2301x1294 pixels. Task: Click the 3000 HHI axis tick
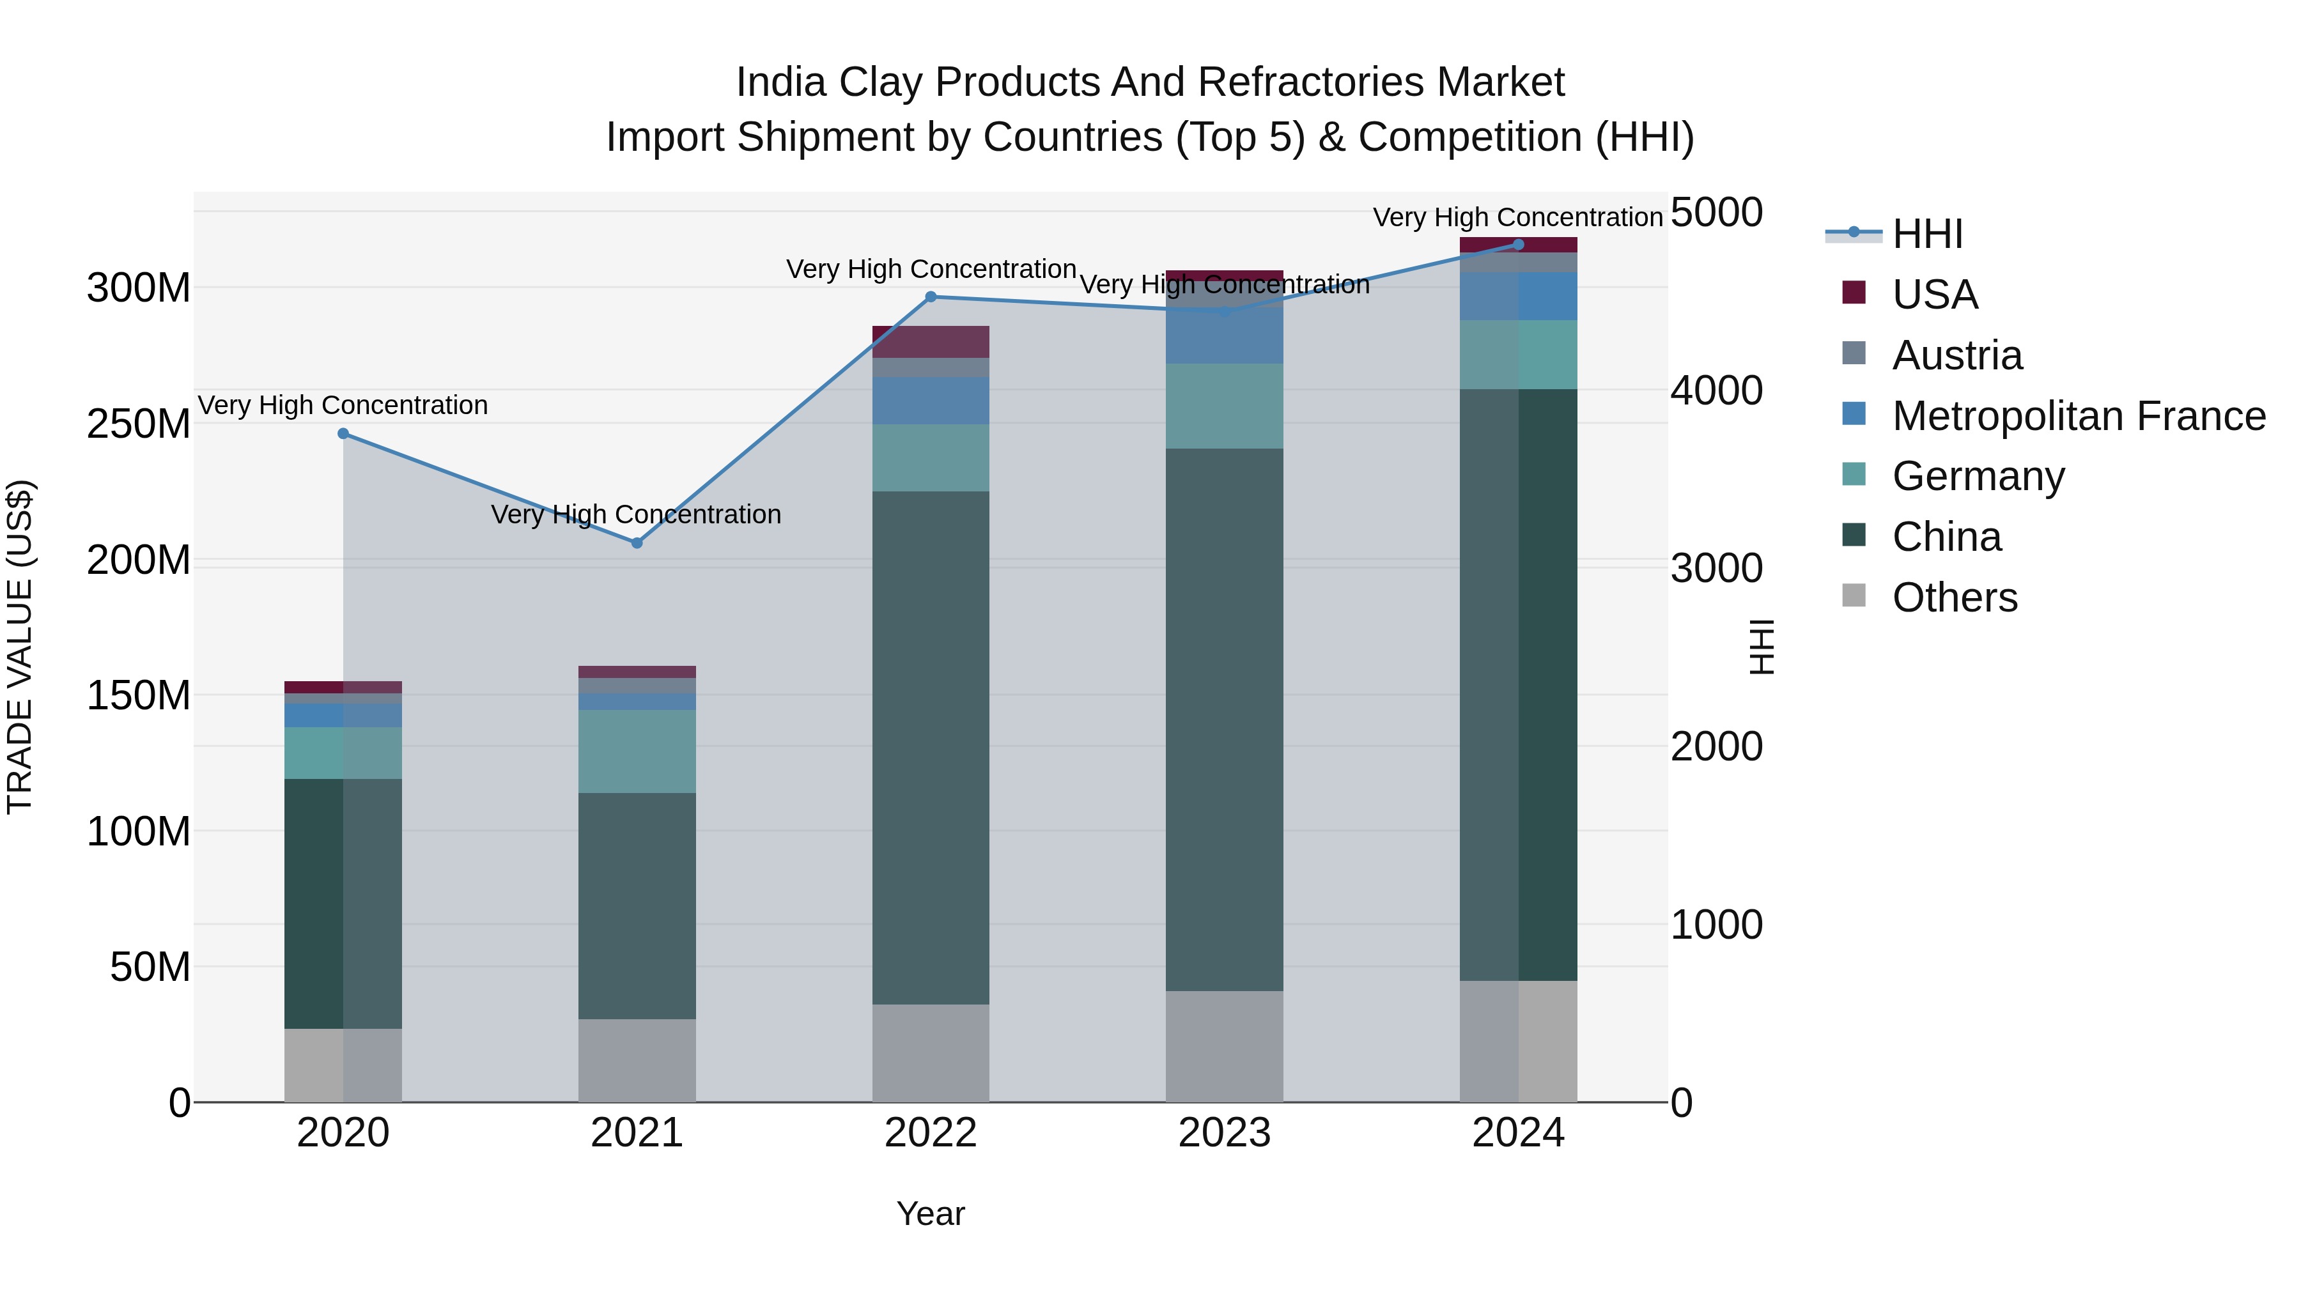(x=1717, y=568)
